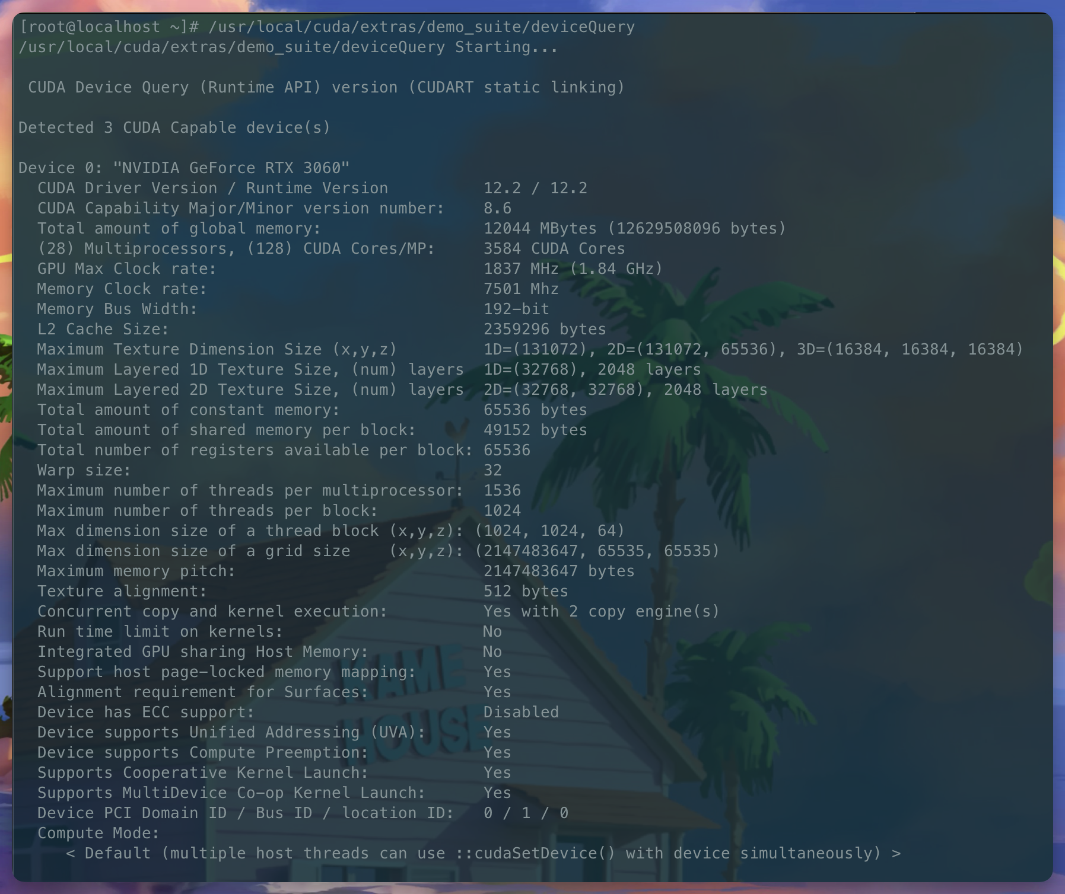Image resolution: width=1065 pixels, height=894 pixels.
Task: Click 'CUDA Device Query (Runtime API)' header line
Action: point(326,88)
